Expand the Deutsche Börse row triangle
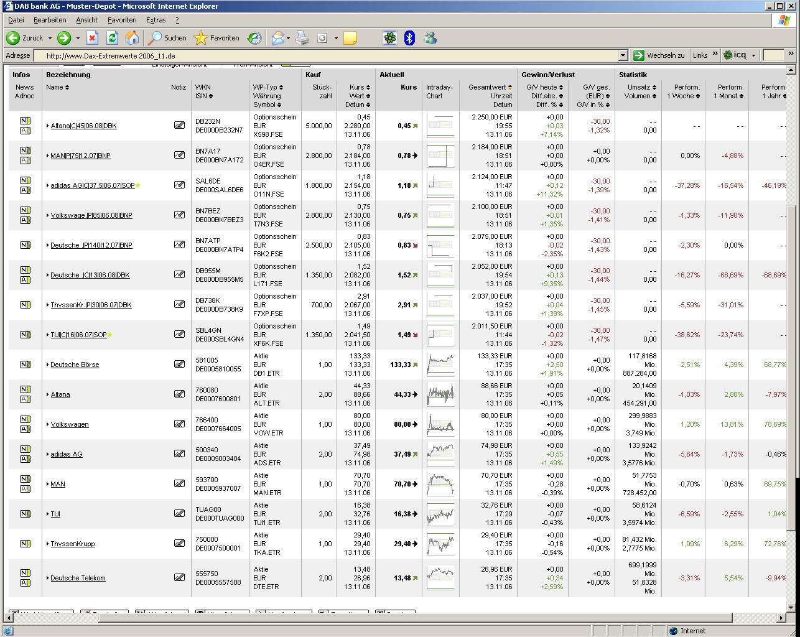Viewport: 800px width, 637px height. 48,365
